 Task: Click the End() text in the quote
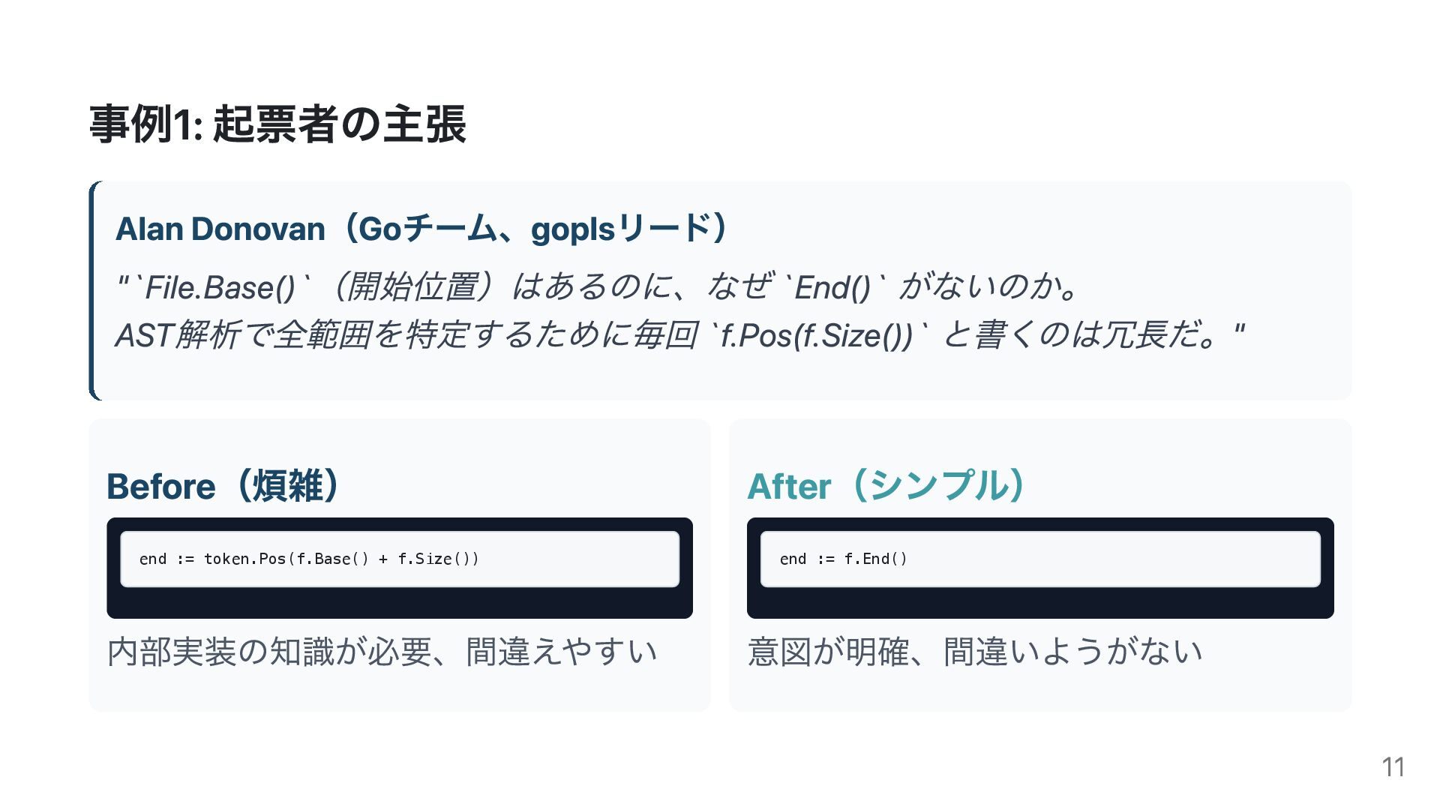pos(832,287)
